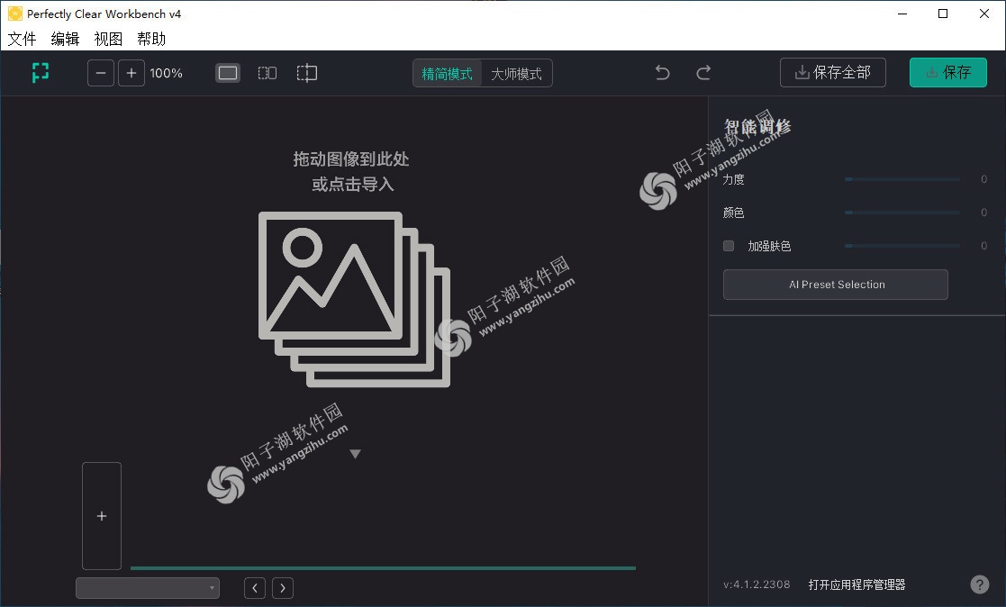Open the dropdown below the filmstrip

pyautogui.click(x=148, y=588)
